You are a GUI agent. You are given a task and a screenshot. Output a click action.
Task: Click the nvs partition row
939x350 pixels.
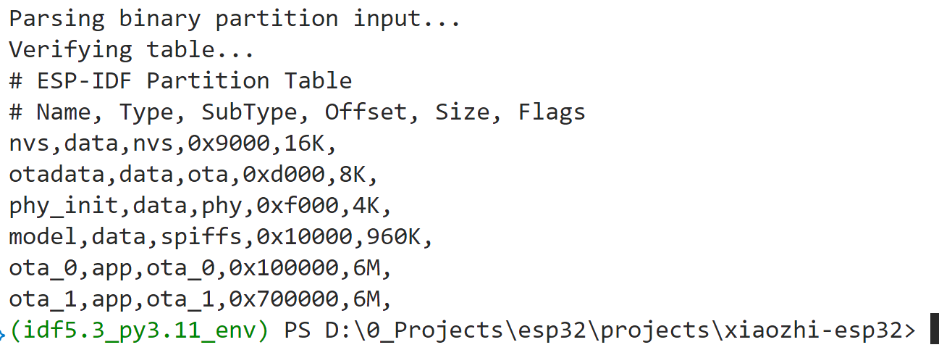173,143
